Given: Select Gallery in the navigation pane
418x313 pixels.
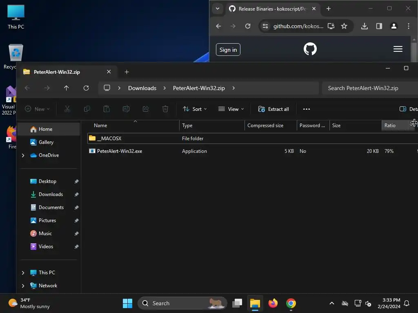Looking at the screenshot, I should point(49,142).
